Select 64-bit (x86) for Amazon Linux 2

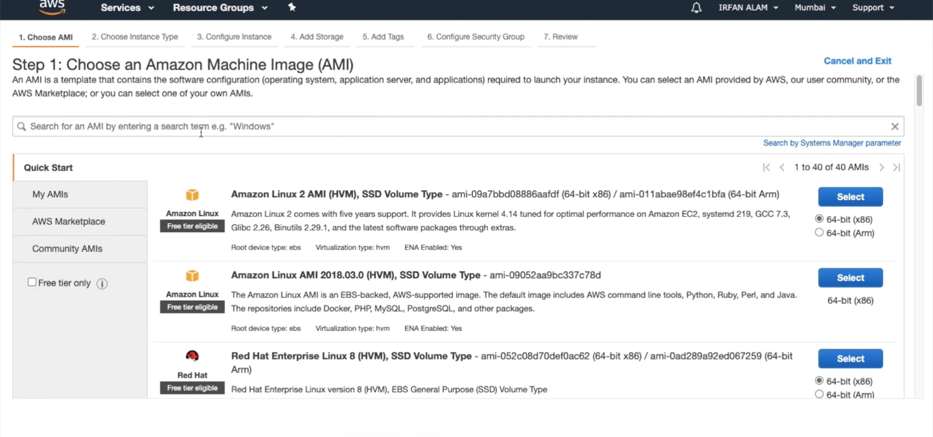[819, 219]
